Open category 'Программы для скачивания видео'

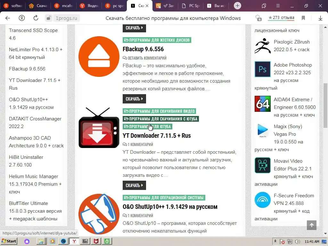coord(160,111)
